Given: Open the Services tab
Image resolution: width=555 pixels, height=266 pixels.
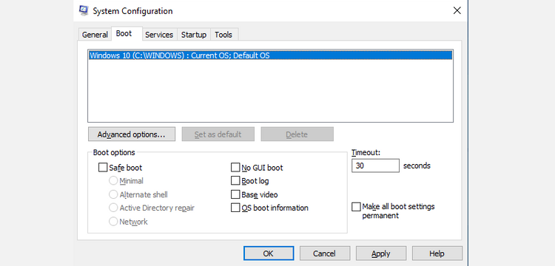Looking at the screenshot, I should coord(159,35).
